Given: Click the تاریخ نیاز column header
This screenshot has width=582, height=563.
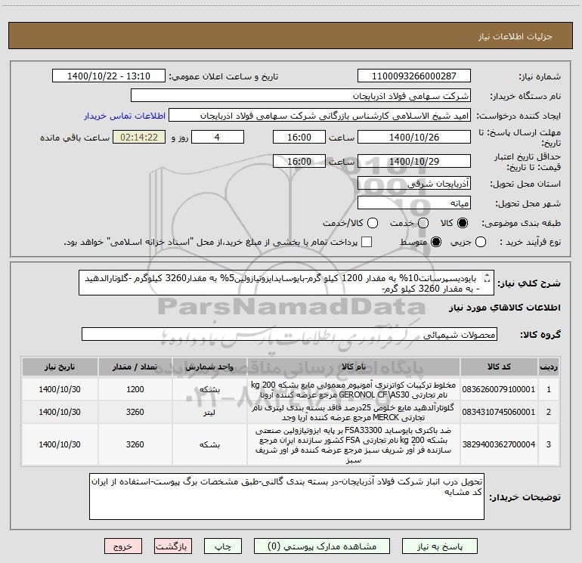Looking at the screenshot, I should [x=60, y=367].
